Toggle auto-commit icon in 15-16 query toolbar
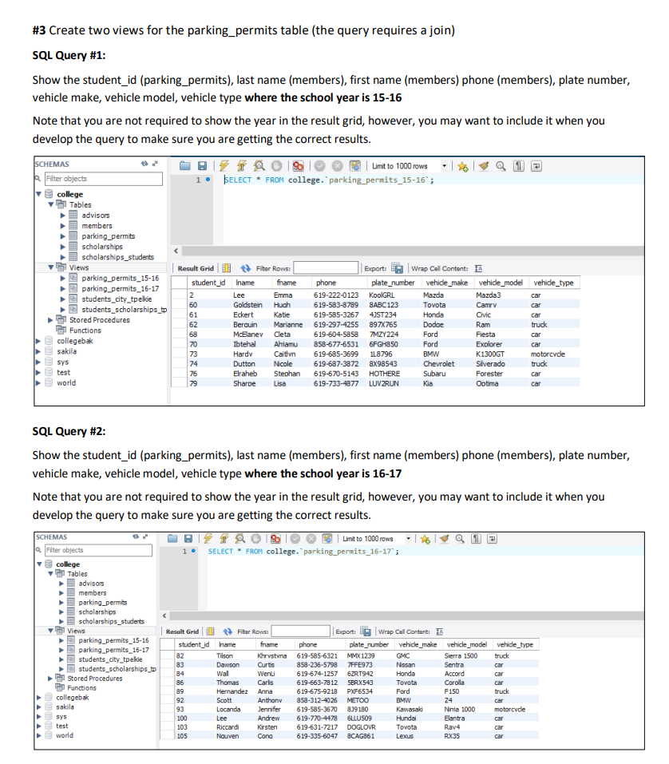 point(355,166)
